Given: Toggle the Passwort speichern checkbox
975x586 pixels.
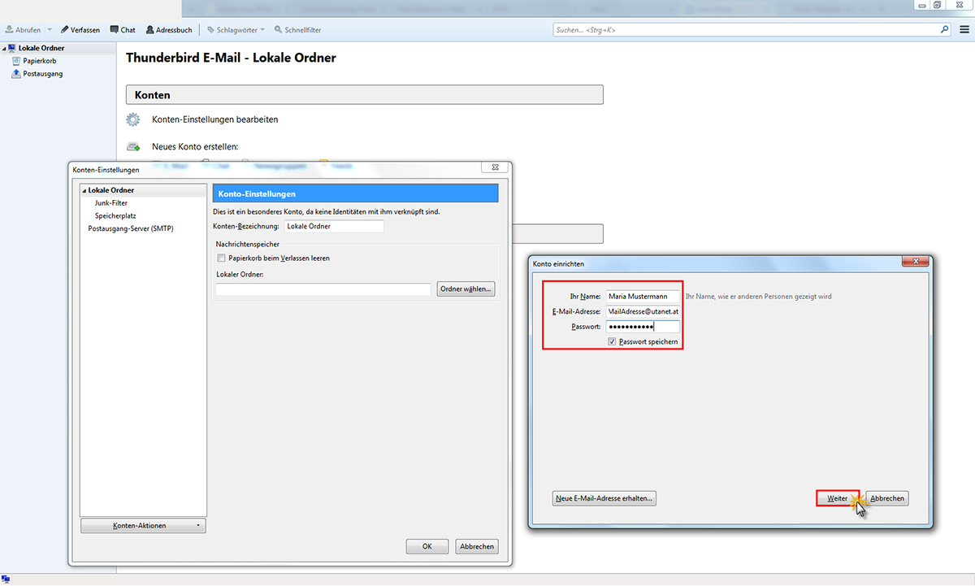Looking at the screenshot, I should pyautogui.click(x=612, y=342).
